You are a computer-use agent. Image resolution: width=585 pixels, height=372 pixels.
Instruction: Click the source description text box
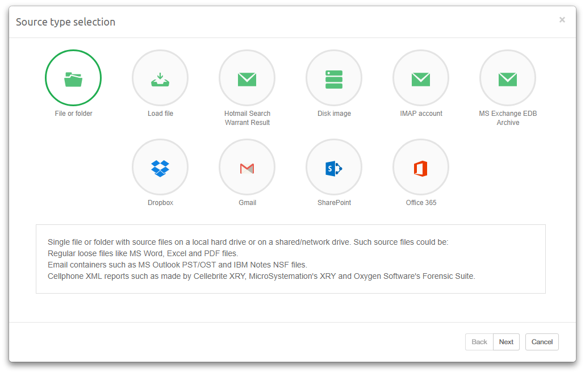[290, 259]
